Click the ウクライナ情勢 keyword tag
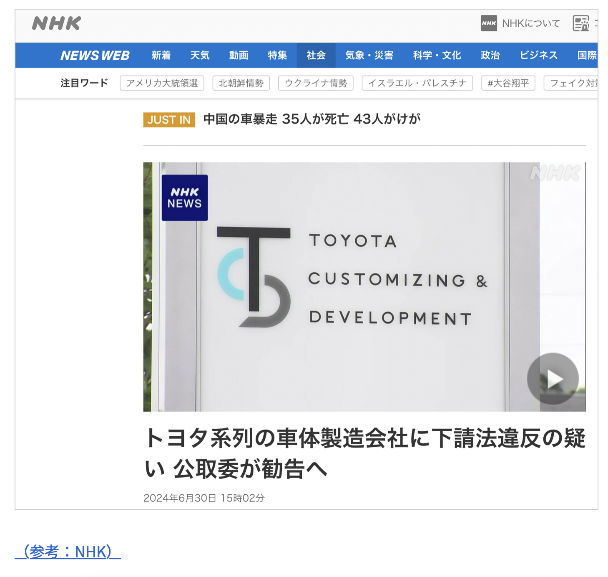Screen dimensions: 608x577 tap(316, 83)
